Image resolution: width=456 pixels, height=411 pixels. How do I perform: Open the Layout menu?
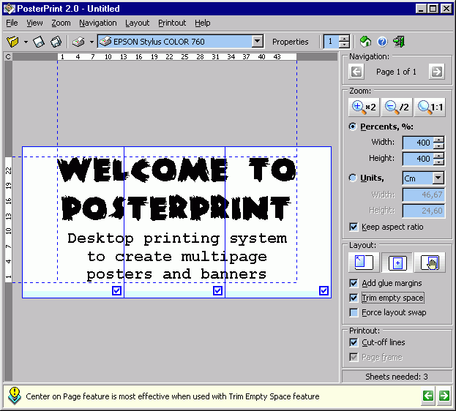[x=138, y=23]
